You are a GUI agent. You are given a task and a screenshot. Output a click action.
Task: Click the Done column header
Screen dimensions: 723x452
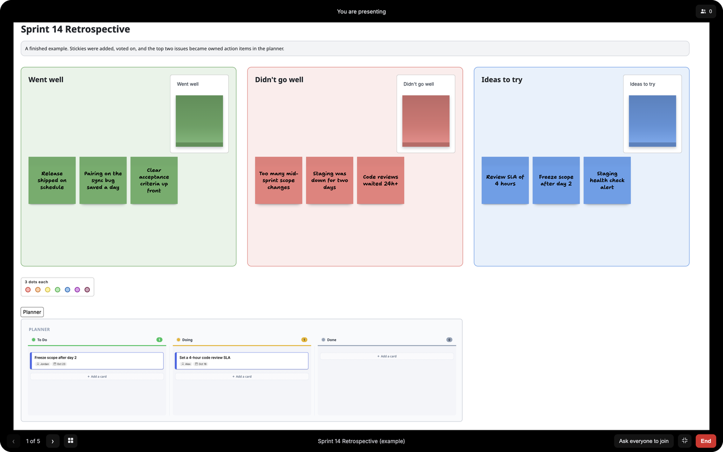tap(387, 340)
